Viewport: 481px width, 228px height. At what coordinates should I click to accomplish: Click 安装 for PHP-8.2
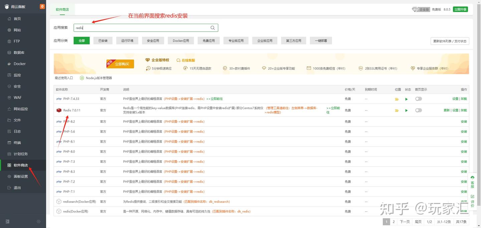pos(464,122)
